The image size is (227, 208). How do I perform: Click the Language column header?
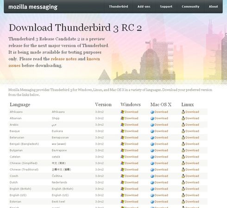(20, 105)
